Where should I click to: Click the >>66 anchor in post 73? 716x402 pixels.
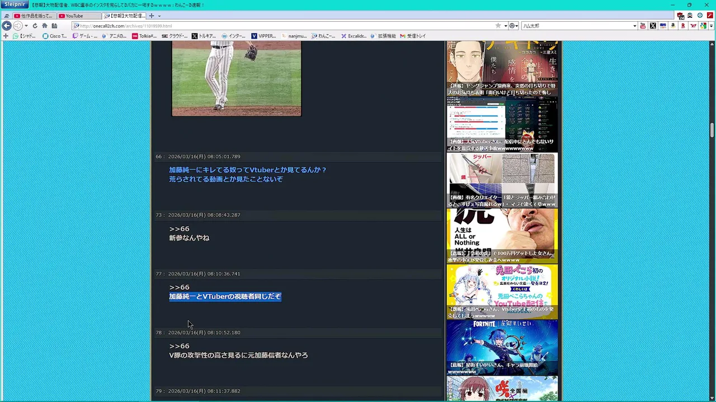pos(179,228)
